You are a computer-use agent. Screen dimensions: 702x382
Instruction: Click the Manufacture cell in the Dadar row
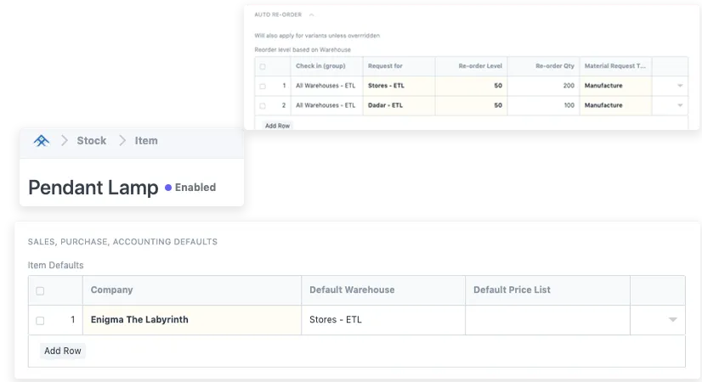tap(614, 106)
